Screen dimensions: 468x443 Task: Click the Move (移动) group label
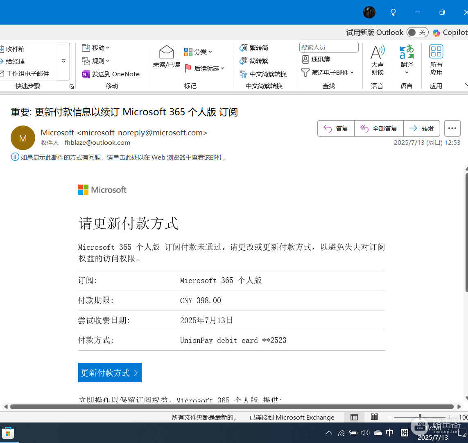click(112, 86)
